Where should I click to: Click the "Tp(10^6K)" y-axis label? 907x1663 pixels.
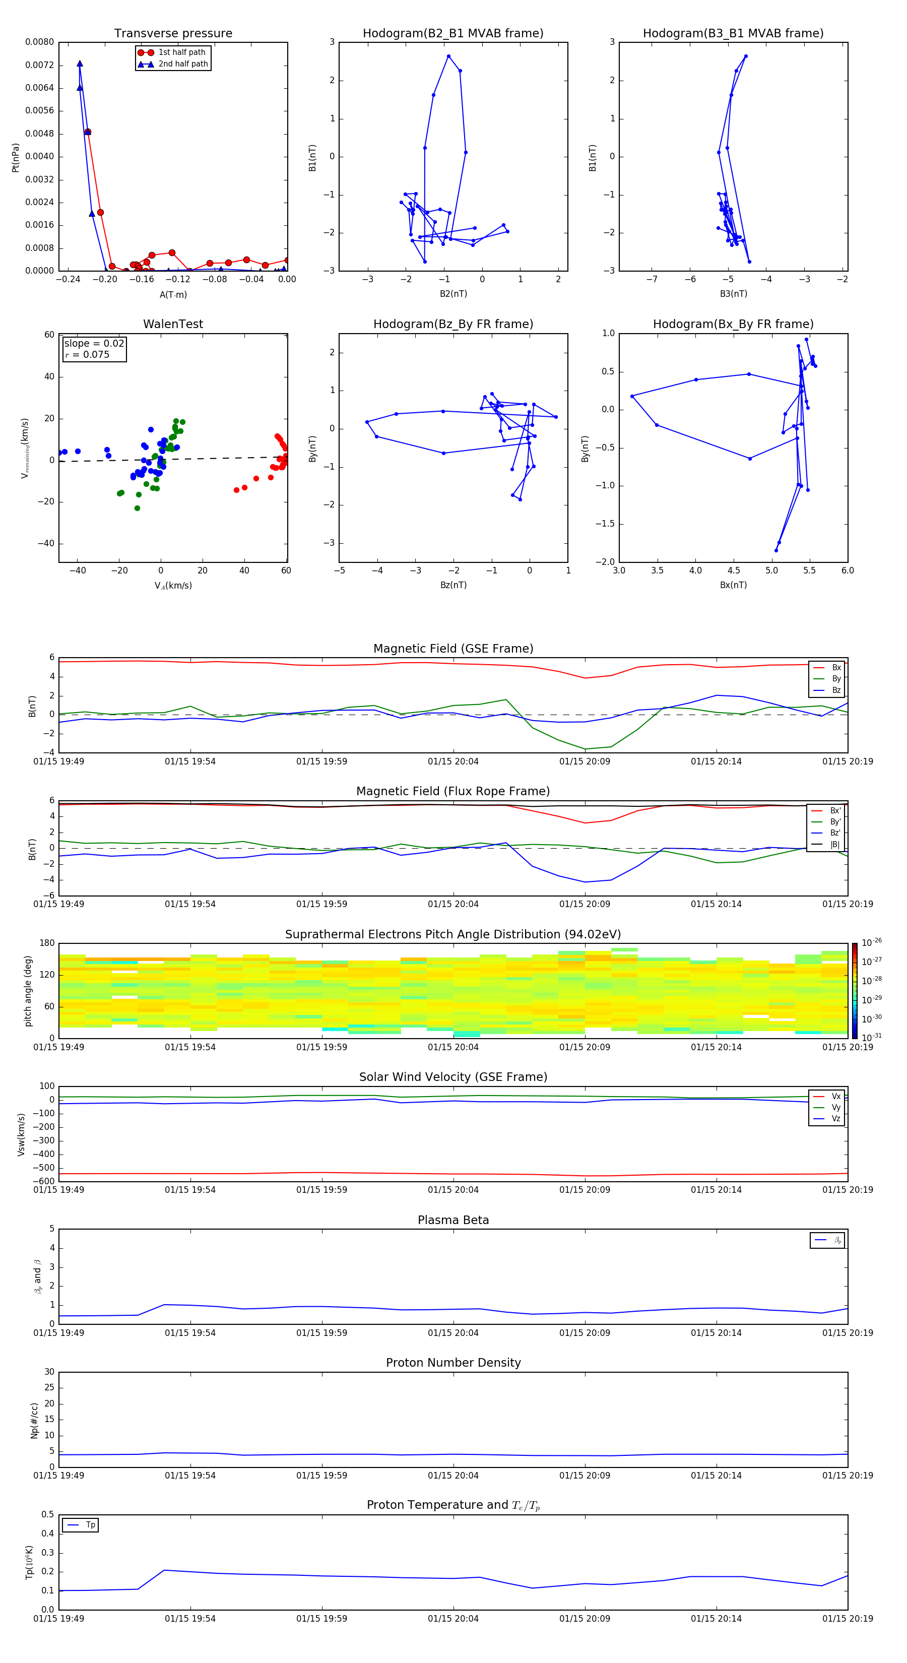29,1562
